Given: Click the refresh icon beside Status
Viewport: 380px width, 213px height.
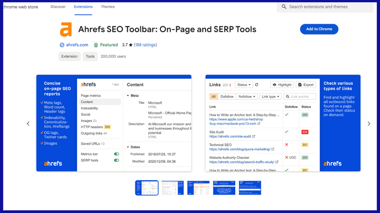Looking at the screenshot, I should click(256, 85).
